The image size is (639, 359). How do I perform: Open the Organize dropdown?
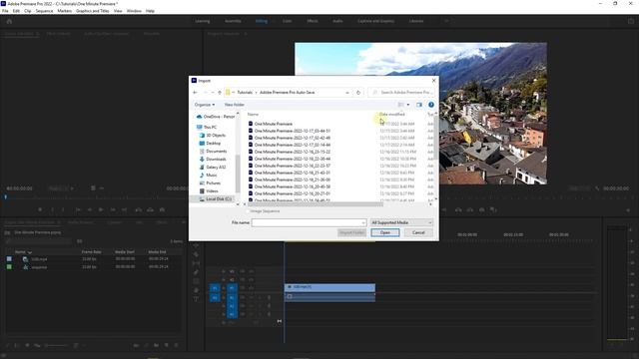[204, 105]
